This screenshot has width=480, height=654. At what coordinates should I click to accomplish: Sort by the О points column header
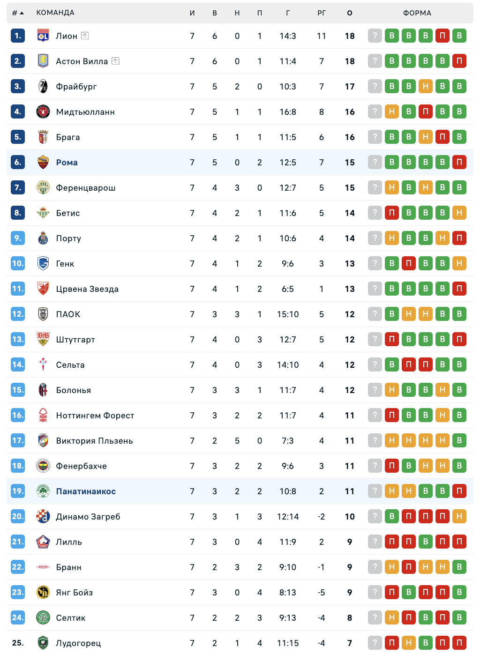pyautogui.click(x=350, y=13)
